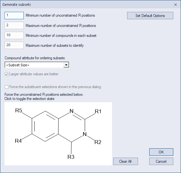Click the lower N atom in scaffold
Screen dimensions: 181x173
[85, 134]
